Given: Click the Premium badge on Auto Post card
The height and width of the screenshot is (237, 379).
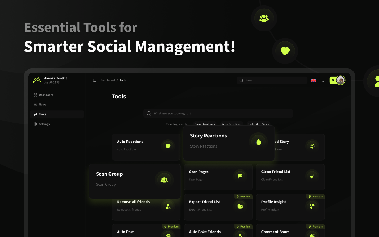Looking at the screenshot, I should [x=171, y=227].
